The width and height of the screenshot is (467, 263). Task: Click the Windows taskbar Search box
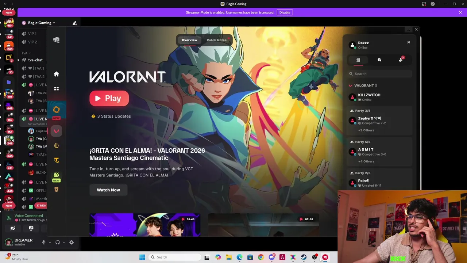175,257
